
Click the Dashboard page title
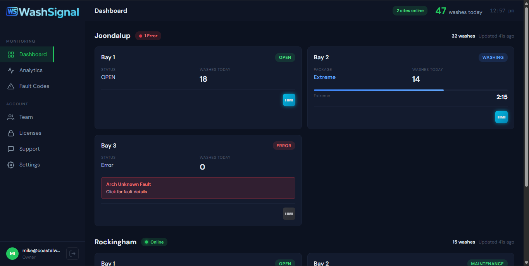coord(111,11)
